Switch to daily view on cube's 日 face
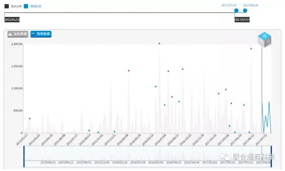 [268, 42]
